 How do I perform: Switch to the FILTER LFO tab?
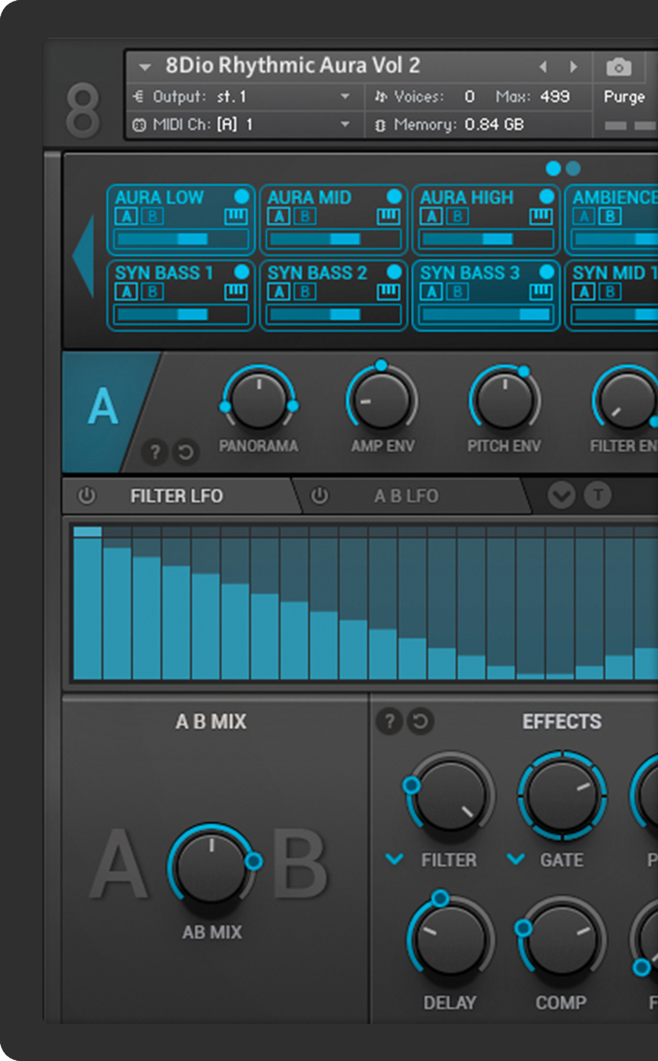(176, 496)
